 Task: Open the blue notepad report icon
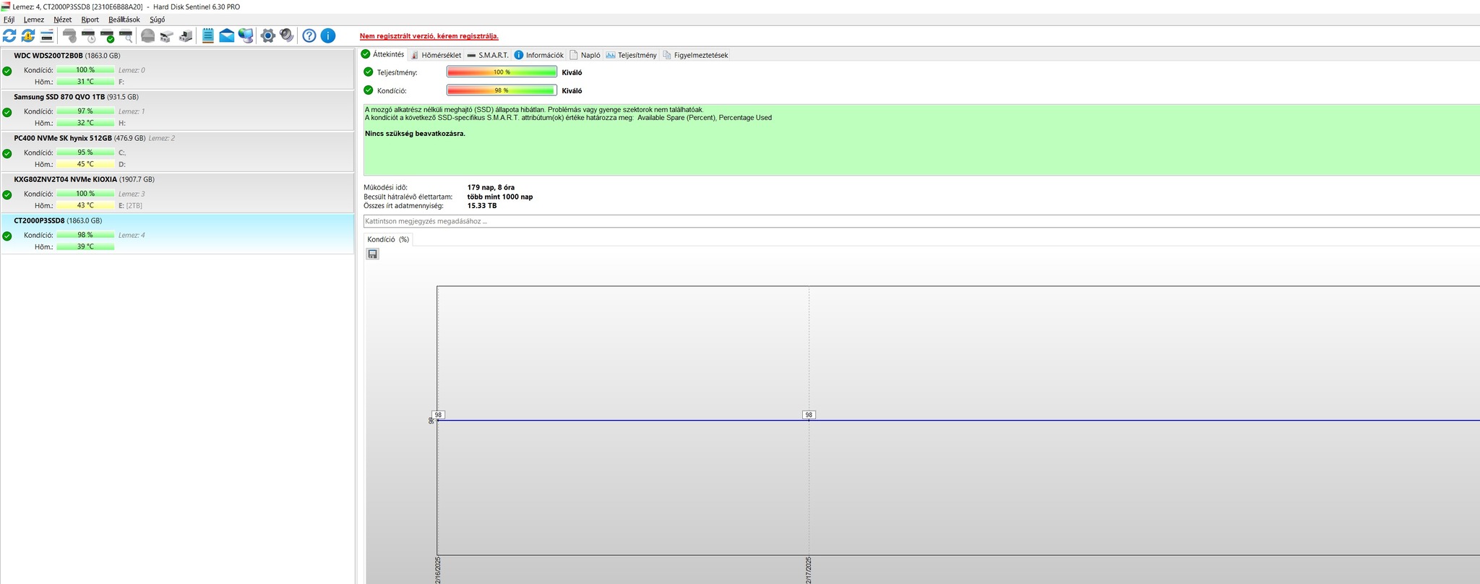pyautogui.click(x=208, y=35)
